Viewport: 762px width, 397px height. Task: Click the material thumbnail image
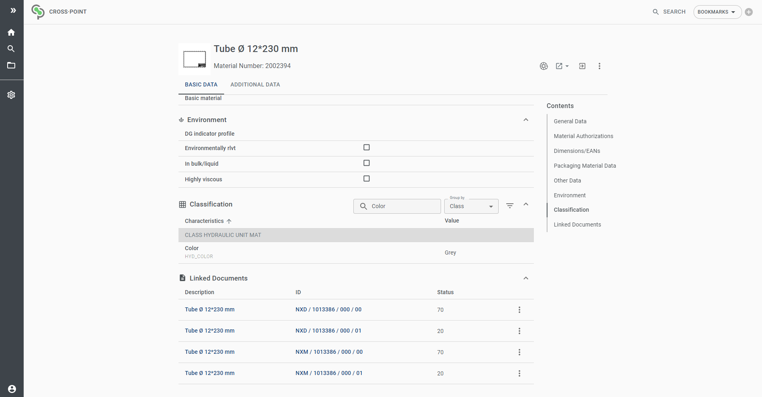(x=195, y=59)
